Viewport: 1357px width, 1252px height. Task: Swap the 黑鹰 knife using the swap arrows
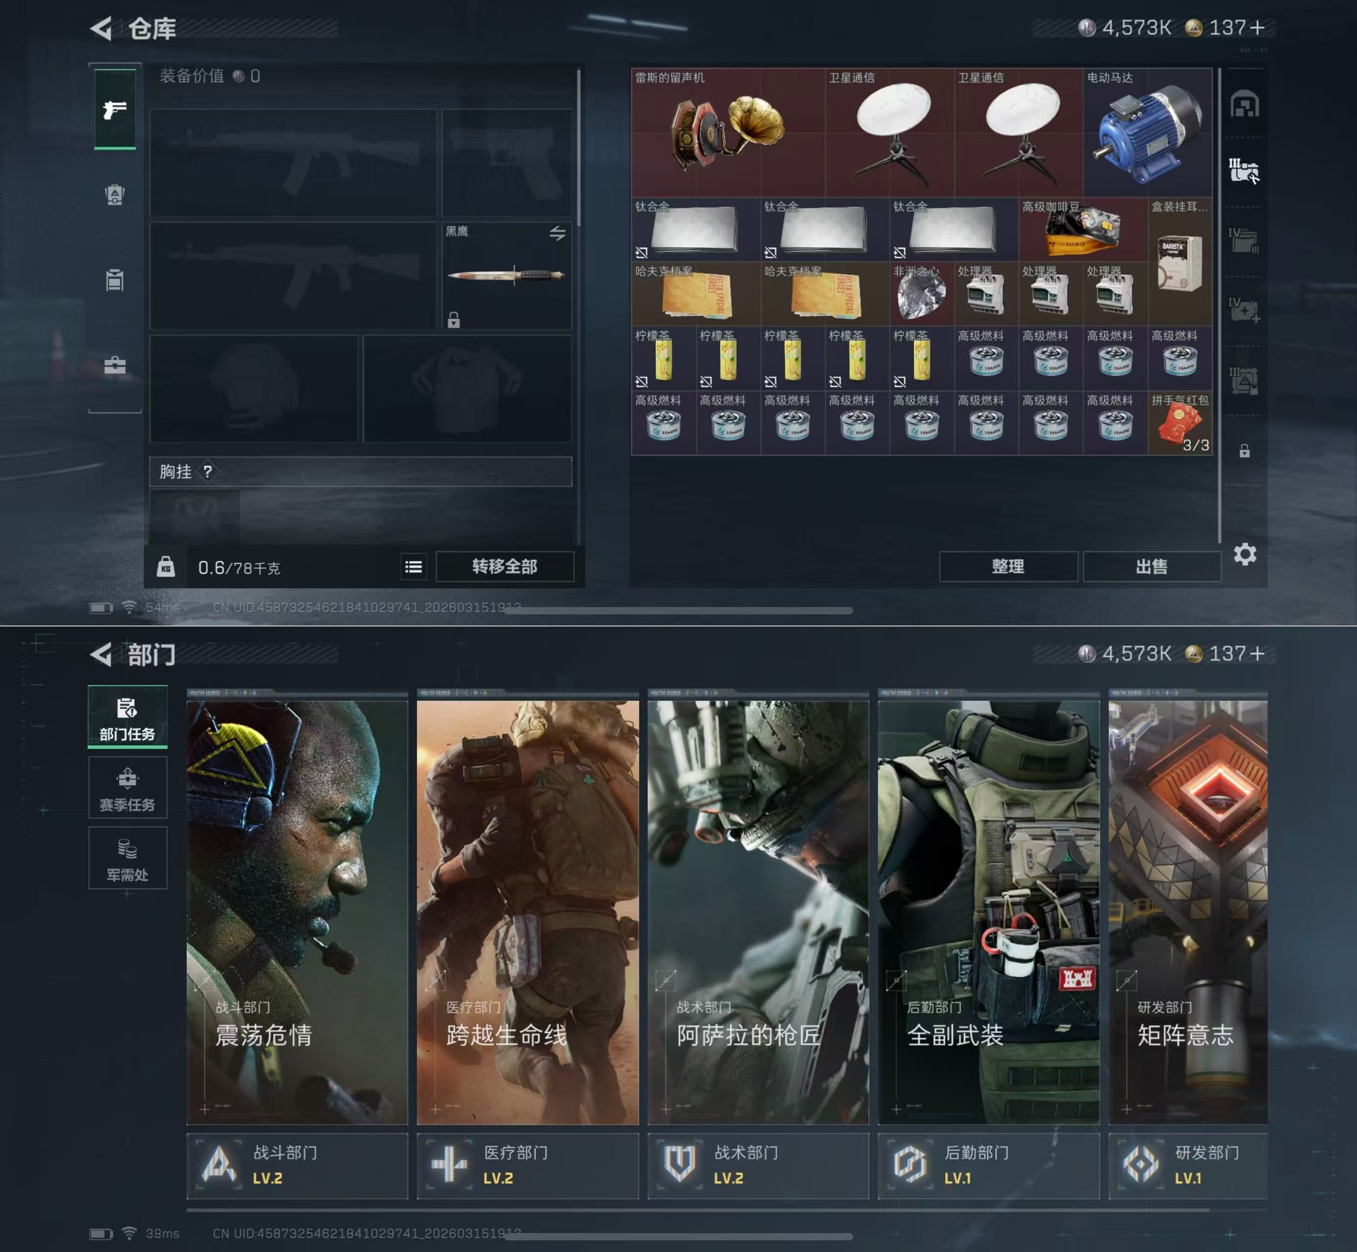(x=557, y=234)
